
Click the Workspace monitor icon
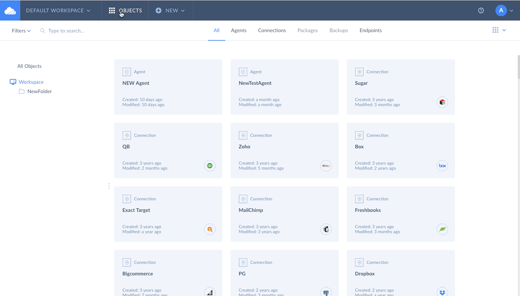[x=13, y=82]
